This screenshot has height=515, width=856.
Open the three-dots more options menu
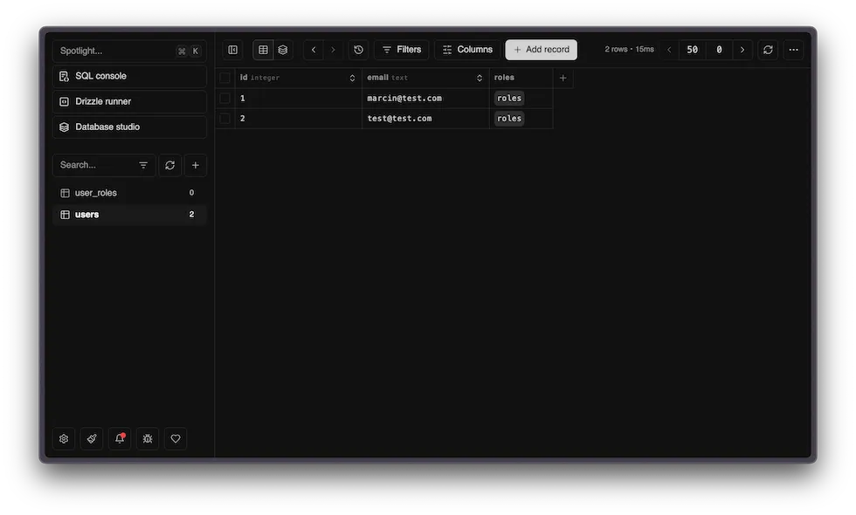click(x=793, y=50)
